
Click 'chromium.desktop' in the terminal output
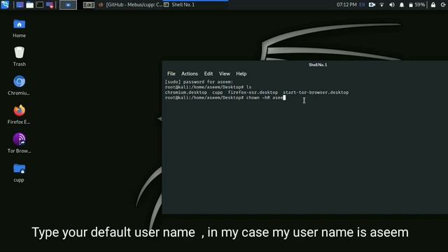(x=186, y=92)
